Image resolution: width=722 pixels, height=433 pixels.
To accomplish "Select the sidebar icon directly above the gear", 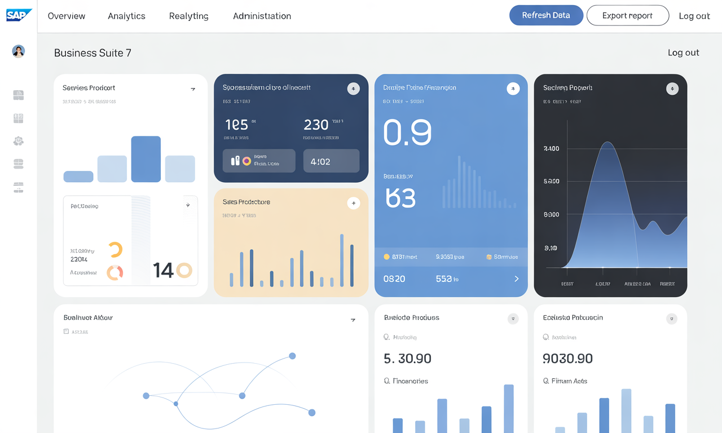I will point(19,118).
